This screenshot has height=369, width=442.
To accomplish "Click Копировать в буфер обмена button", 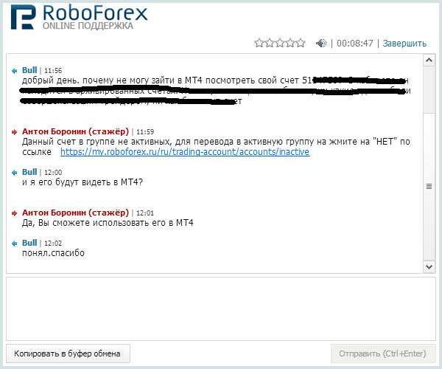I will pos(68,354).
